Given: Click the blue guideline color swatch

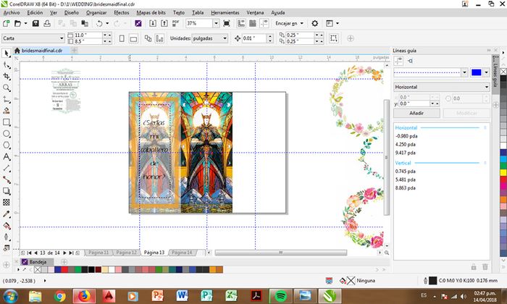Looking at the screenshot, I should coord(476,72).
